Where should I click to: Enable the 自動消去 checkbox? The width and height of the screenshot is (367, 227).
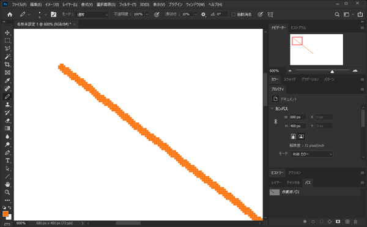(234, 15)
